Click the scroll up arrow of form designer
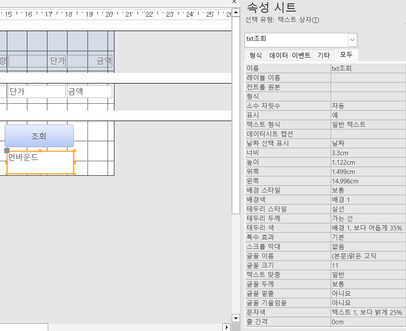Image resolution: width=406 pixels, height=331 pixels. point(236,12)
